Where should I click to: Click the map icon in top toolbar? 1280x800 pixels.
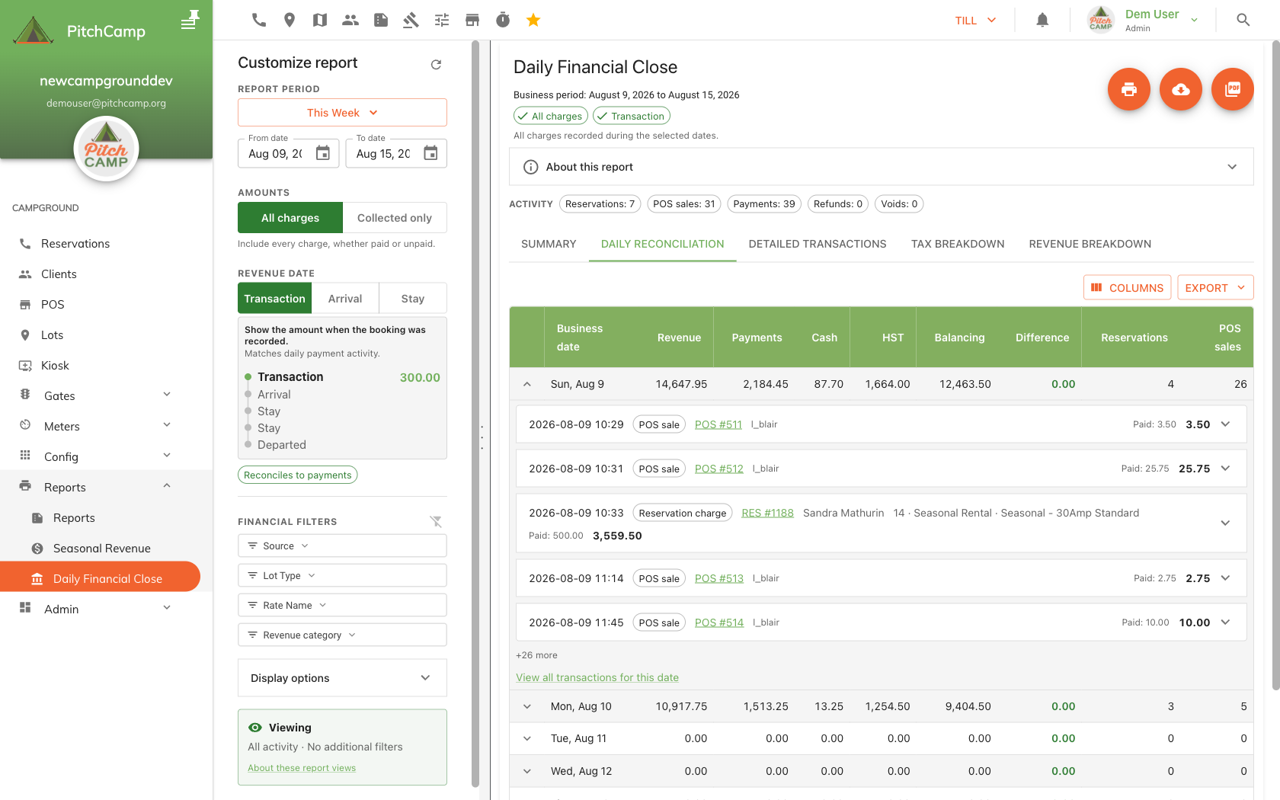tap(320, 20)
